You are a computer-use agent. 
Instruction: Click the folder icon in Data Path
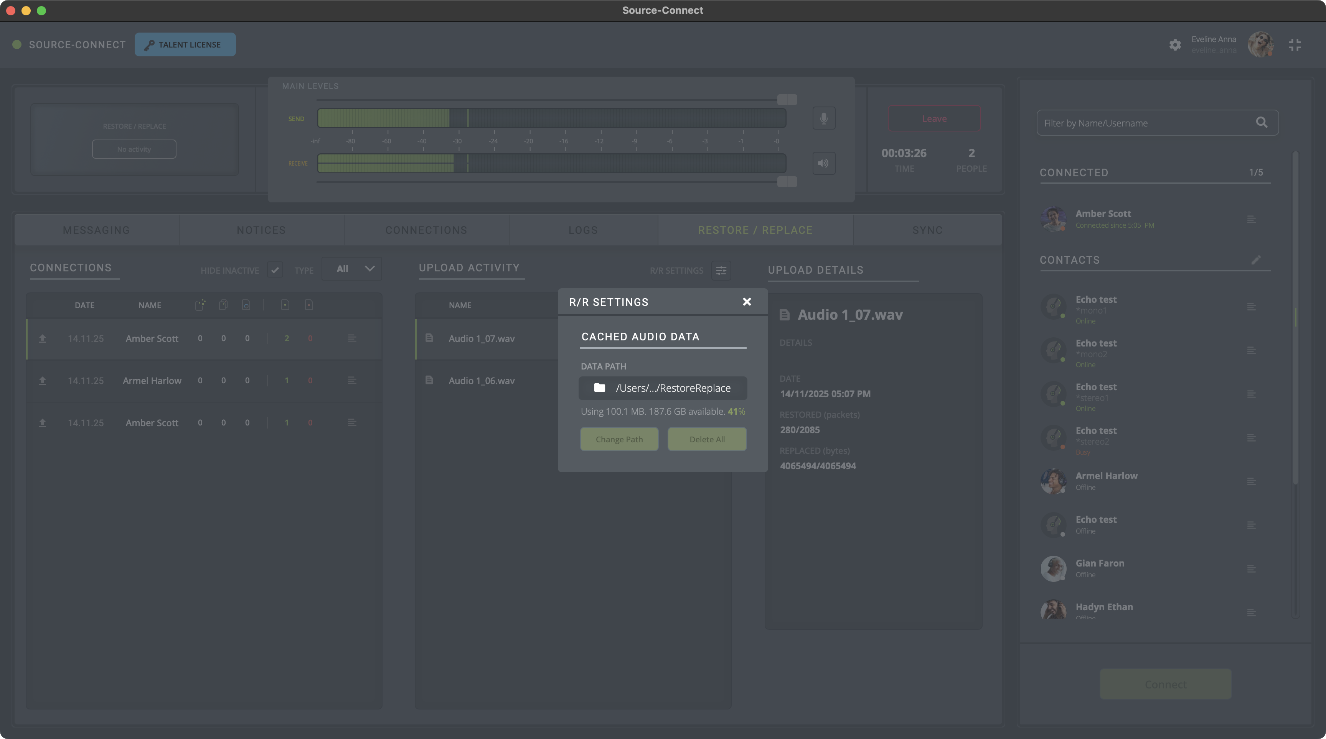point(599,388)
